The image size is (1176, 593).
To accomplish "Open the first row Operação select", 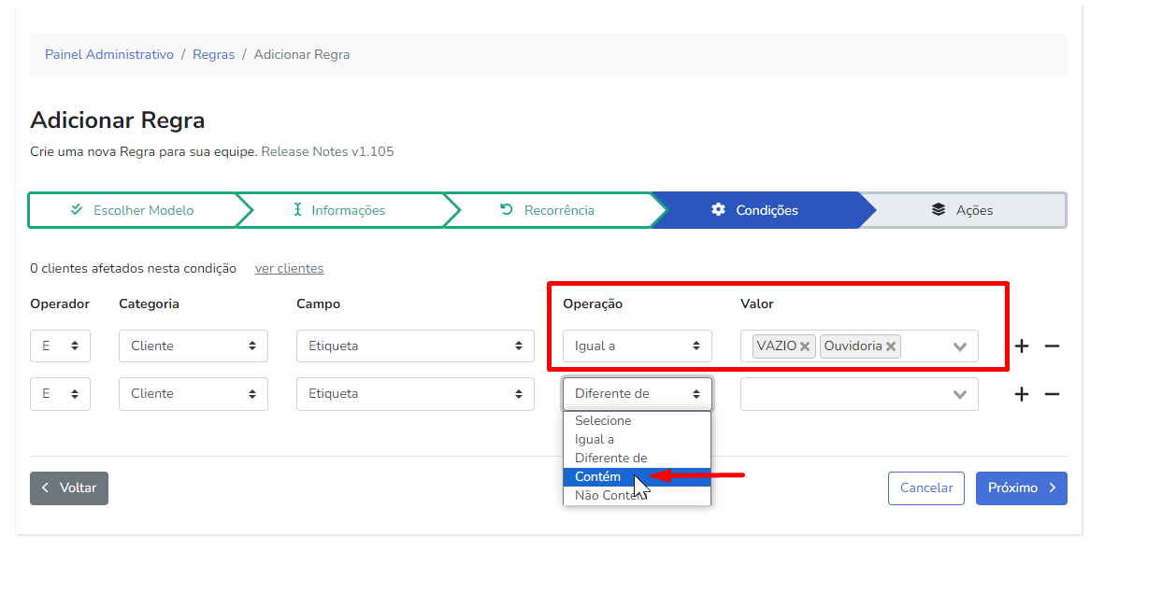I will click(x=637, y=346).
